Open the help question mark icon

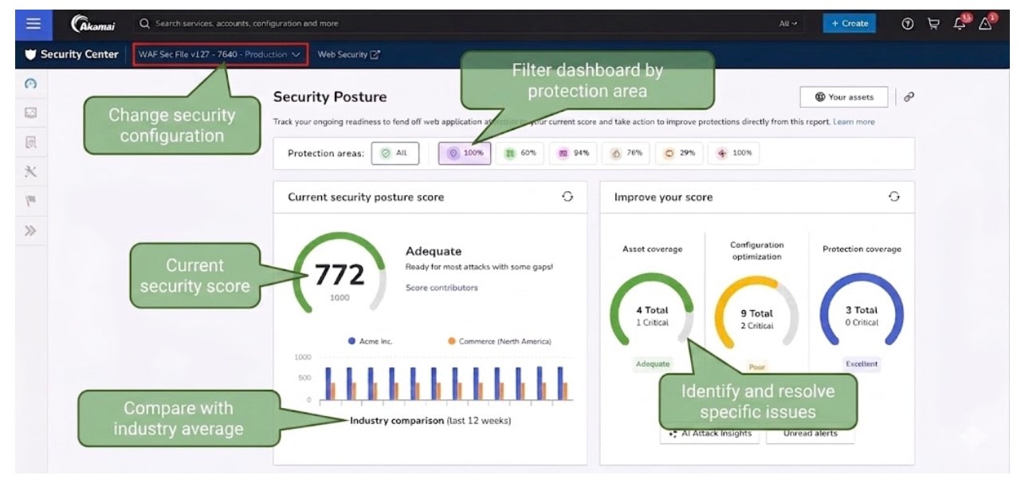pyautogui.click(x=907, y=24)
